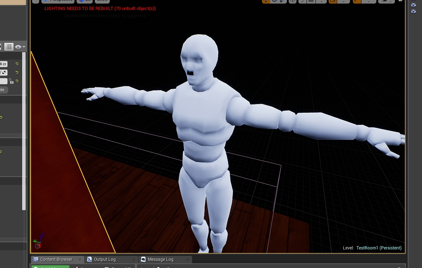The height and width of the screenshot is (268, 422).
Task: Toggle rotation angle snapping
Action: (333, 1)
